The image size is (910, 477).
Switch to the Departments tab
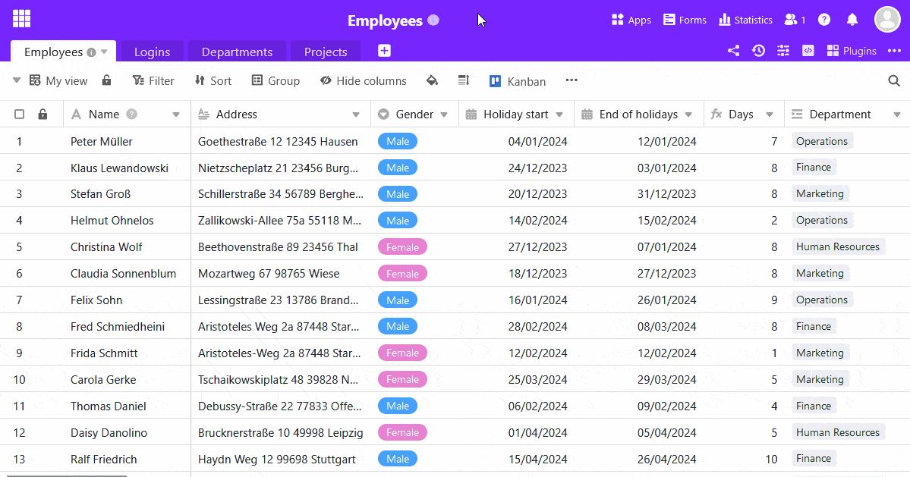pyautogui.click(x=237, y=52)
